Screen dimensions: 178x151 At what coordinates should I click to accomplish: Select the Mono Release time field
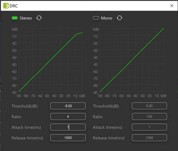pos(149,137)
